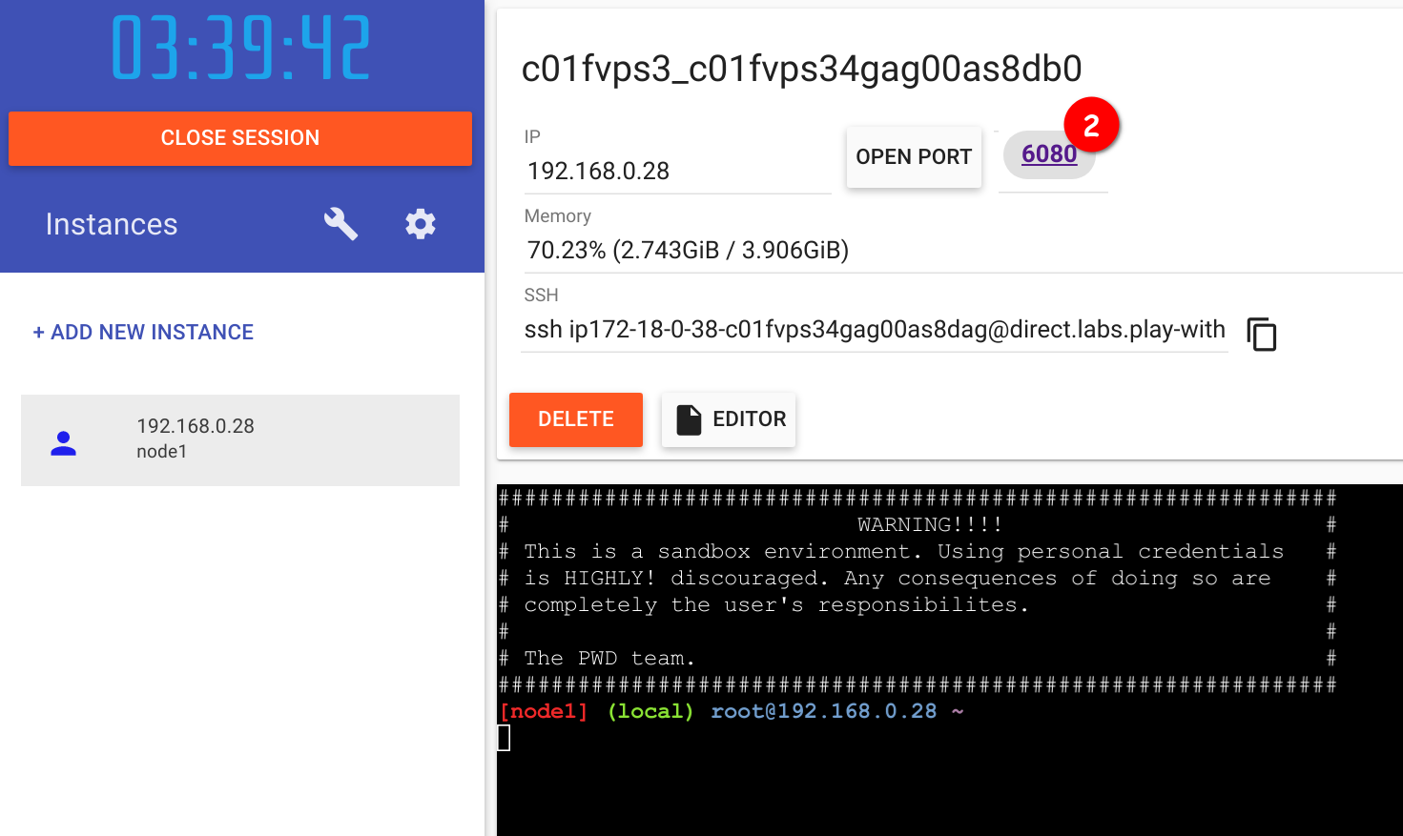Click the OPEN PORT button
Image resolution: width=1403 pixels, height=836 pixels.
click(913, 156)
